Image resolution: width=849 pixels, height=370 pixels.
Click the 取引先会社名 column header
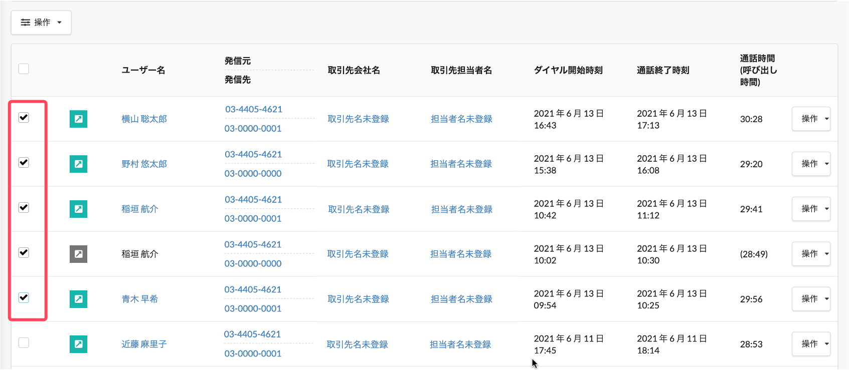point(354,70)
